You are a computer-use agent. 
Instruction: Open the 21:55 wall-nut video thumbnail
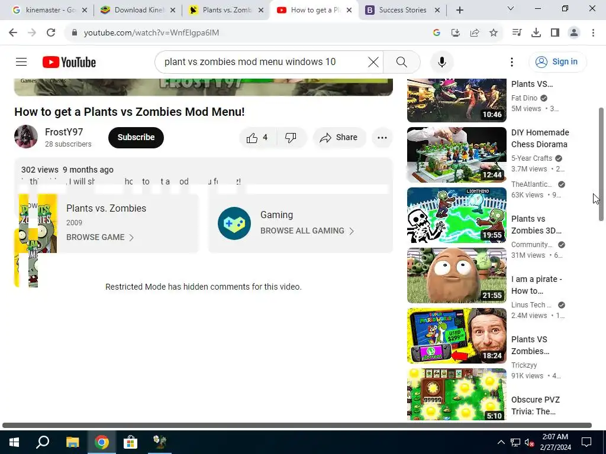[x=456, y=275]
